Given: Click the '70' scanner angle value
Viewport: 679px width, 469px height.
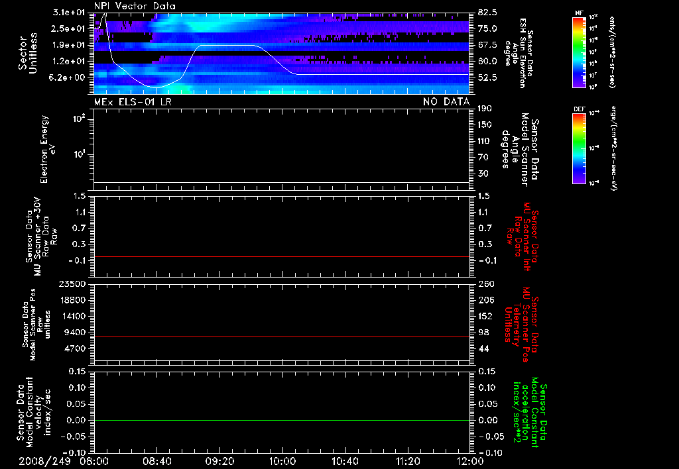Looking at the screenshot, I should [483, 157].
